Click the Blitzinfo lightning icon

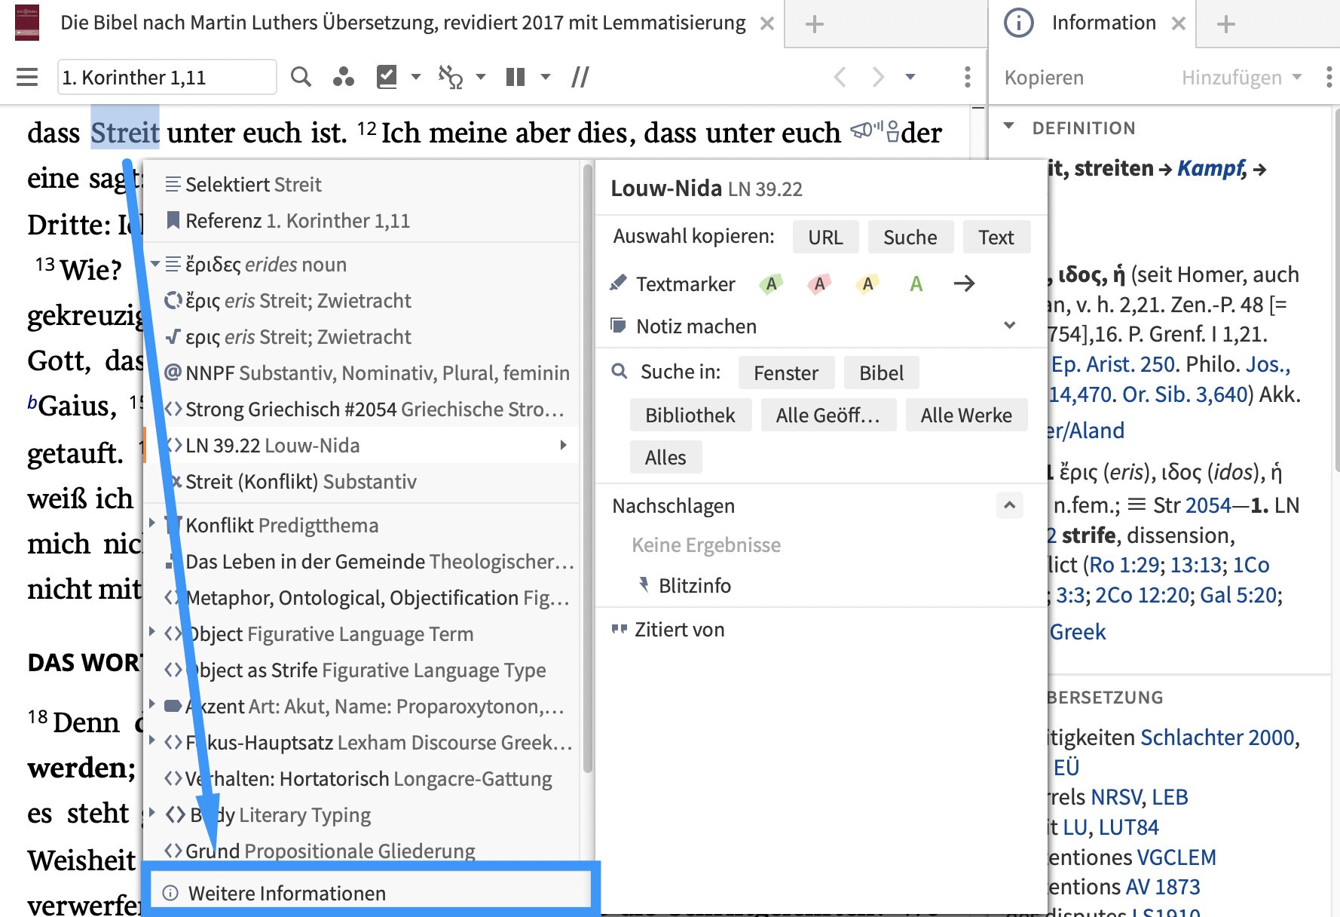[643, 585]
